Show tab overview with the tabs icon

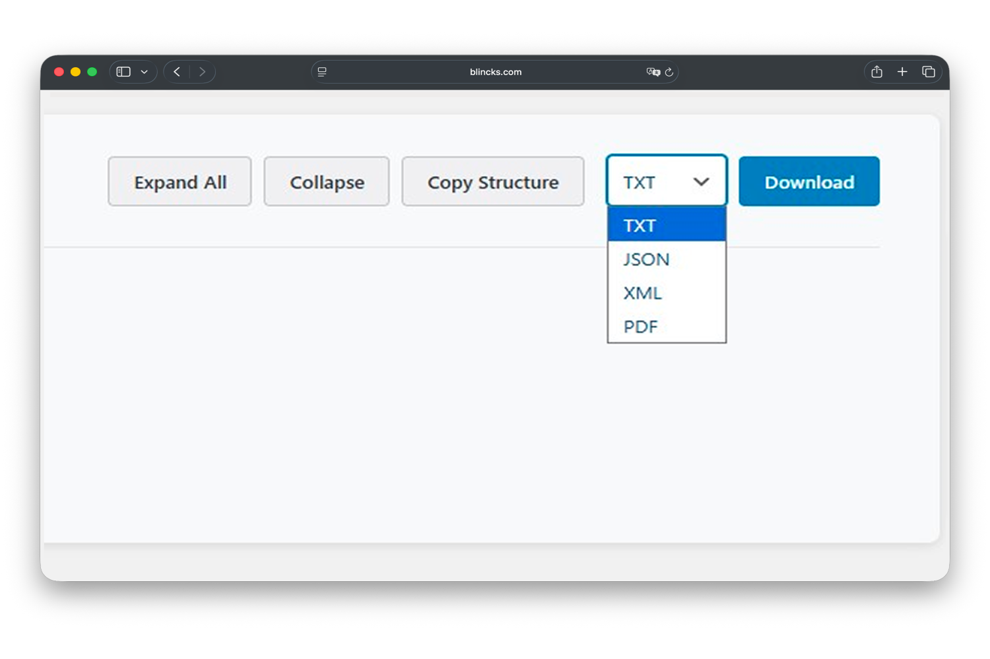coord(928,71)
